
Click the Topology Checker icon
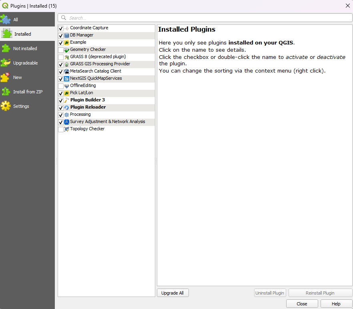[x=66, y=129]
